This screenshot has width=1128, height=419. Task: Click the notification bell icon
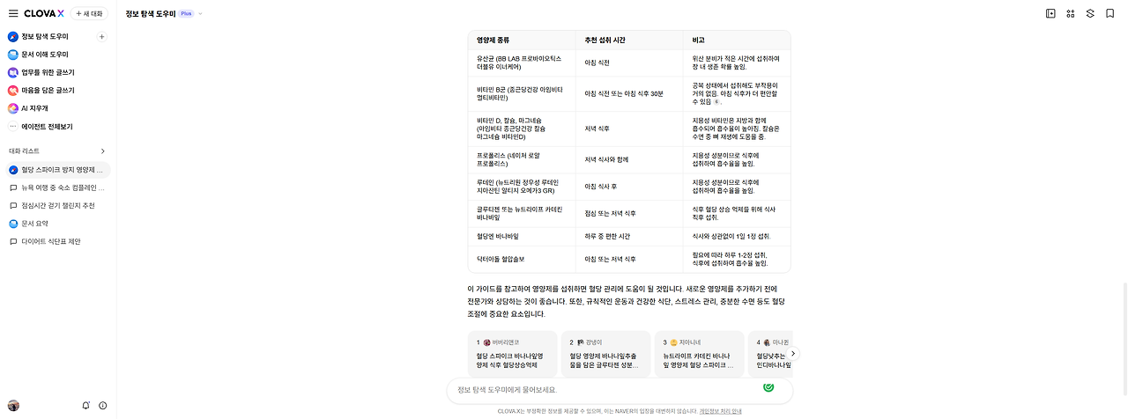[85, 405]
